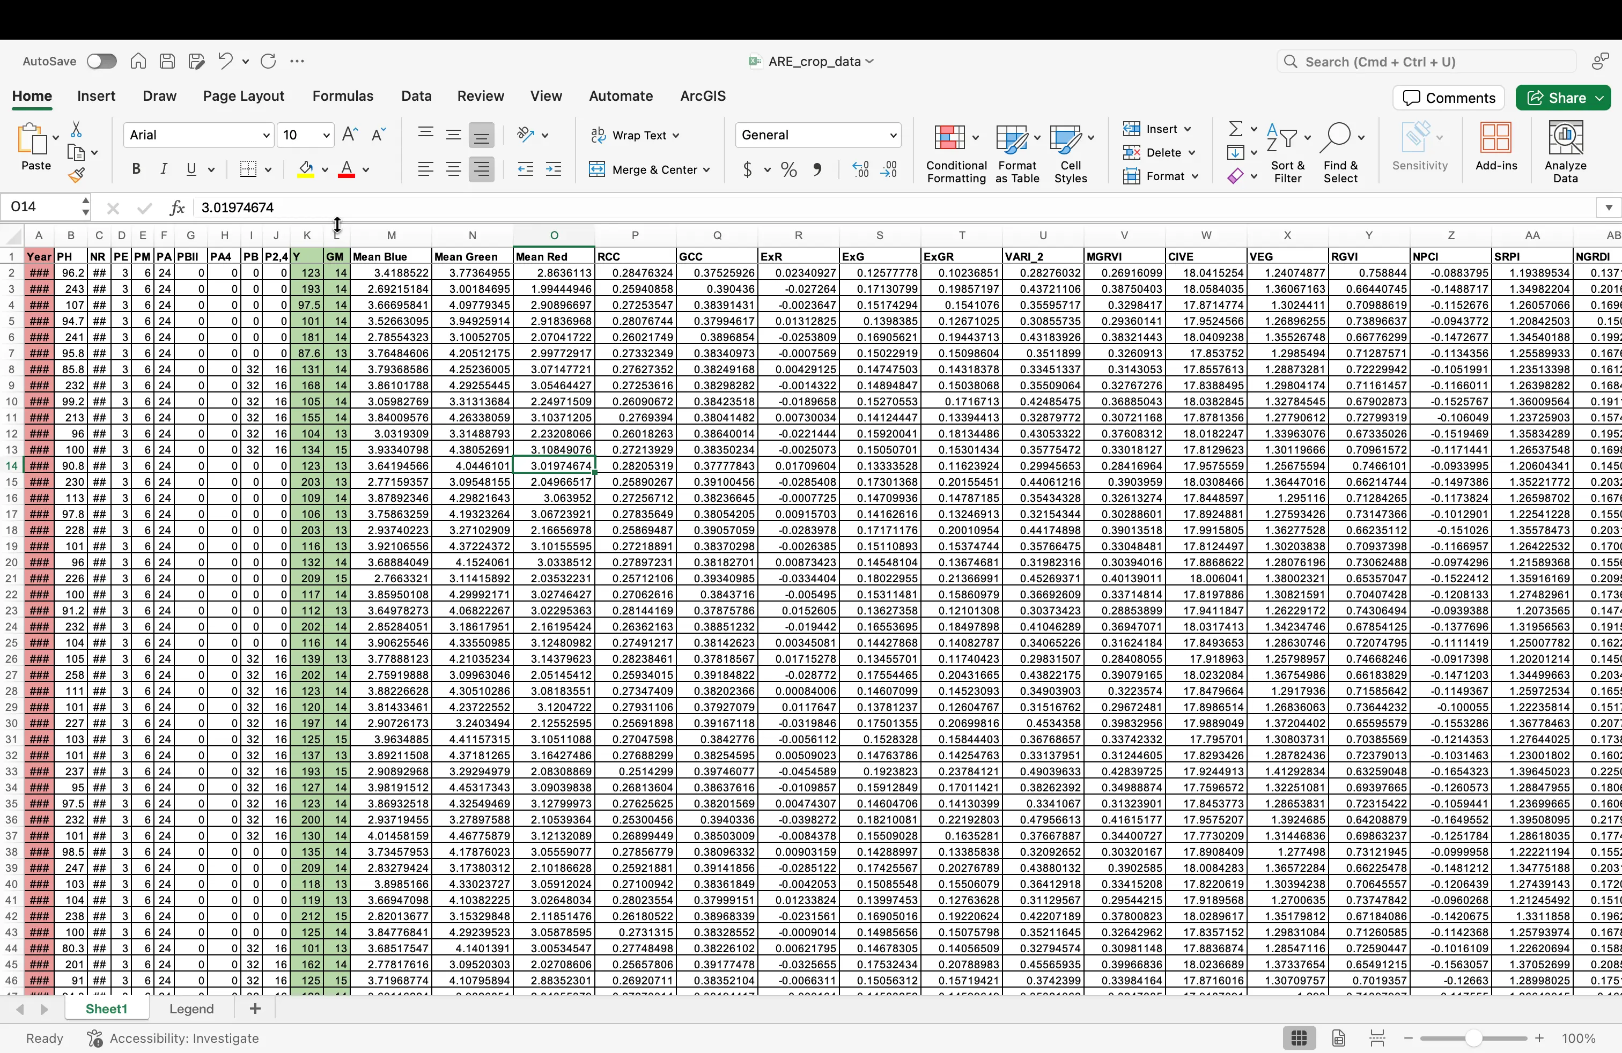Decrease font size with small A icon
Screen dimensions: 1622x1053
pyautogui.click(x=378, y=135)
